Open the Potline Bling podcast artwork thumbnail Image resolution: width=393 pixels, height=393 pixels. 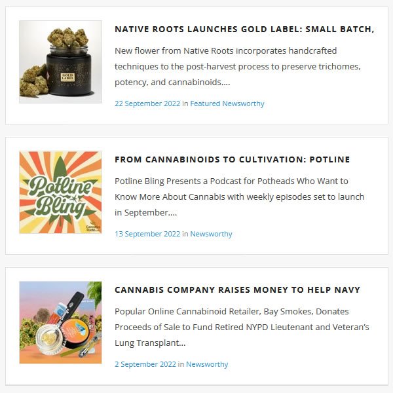(x=61, y=192)
